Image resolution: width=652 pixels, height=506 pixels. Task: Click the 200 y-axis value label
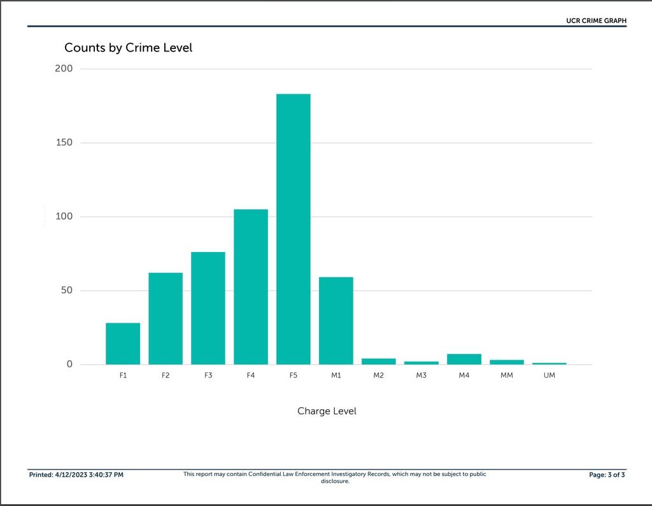point(64,69)
